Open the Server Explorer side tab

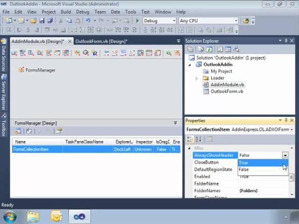(4, 92)
